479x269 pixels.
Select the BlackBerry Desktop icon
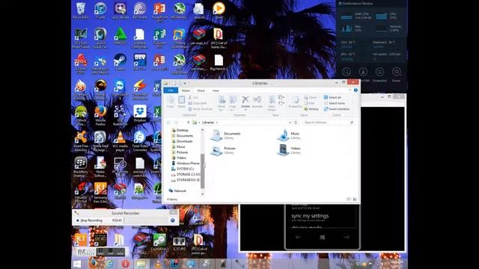tap(81, 167)
